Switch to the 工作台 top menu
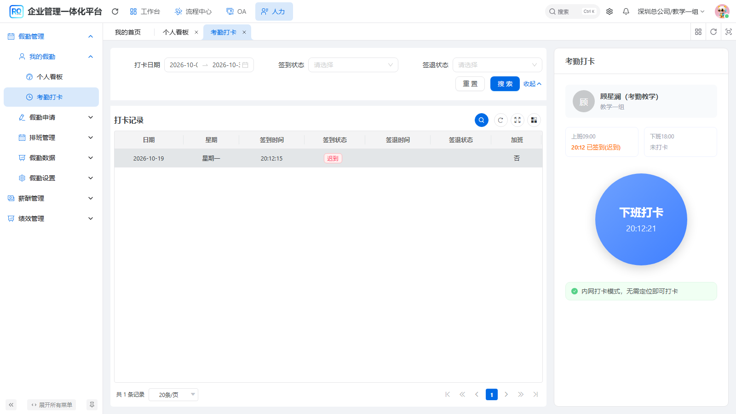 coord(145,11)
